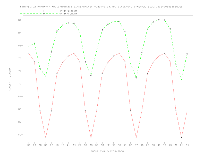204x158 pixels.
Task: Click x-axis forecast hour label 84
Action: (187, 145)
